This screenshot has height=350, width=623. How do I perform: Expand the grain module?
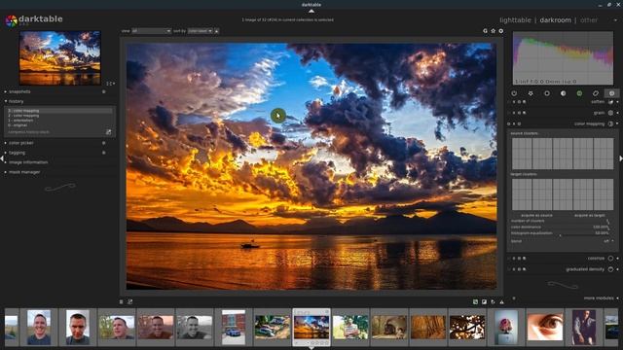tap(600, 113)
